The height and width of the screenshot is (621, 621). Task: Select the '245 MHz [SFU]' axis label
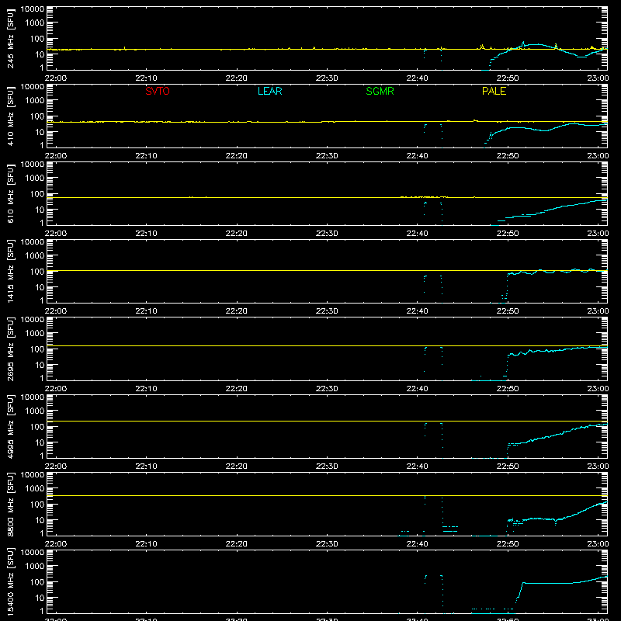tap(11, 38)
